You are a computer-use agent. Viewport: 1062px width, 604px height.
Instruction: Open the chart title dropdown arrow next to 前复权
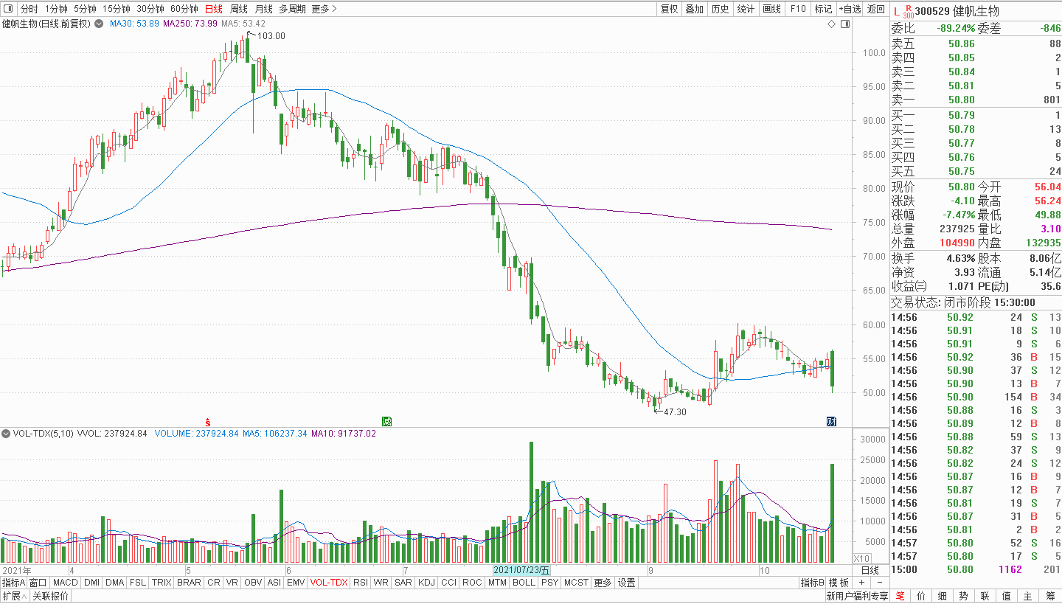click(99, 24)
